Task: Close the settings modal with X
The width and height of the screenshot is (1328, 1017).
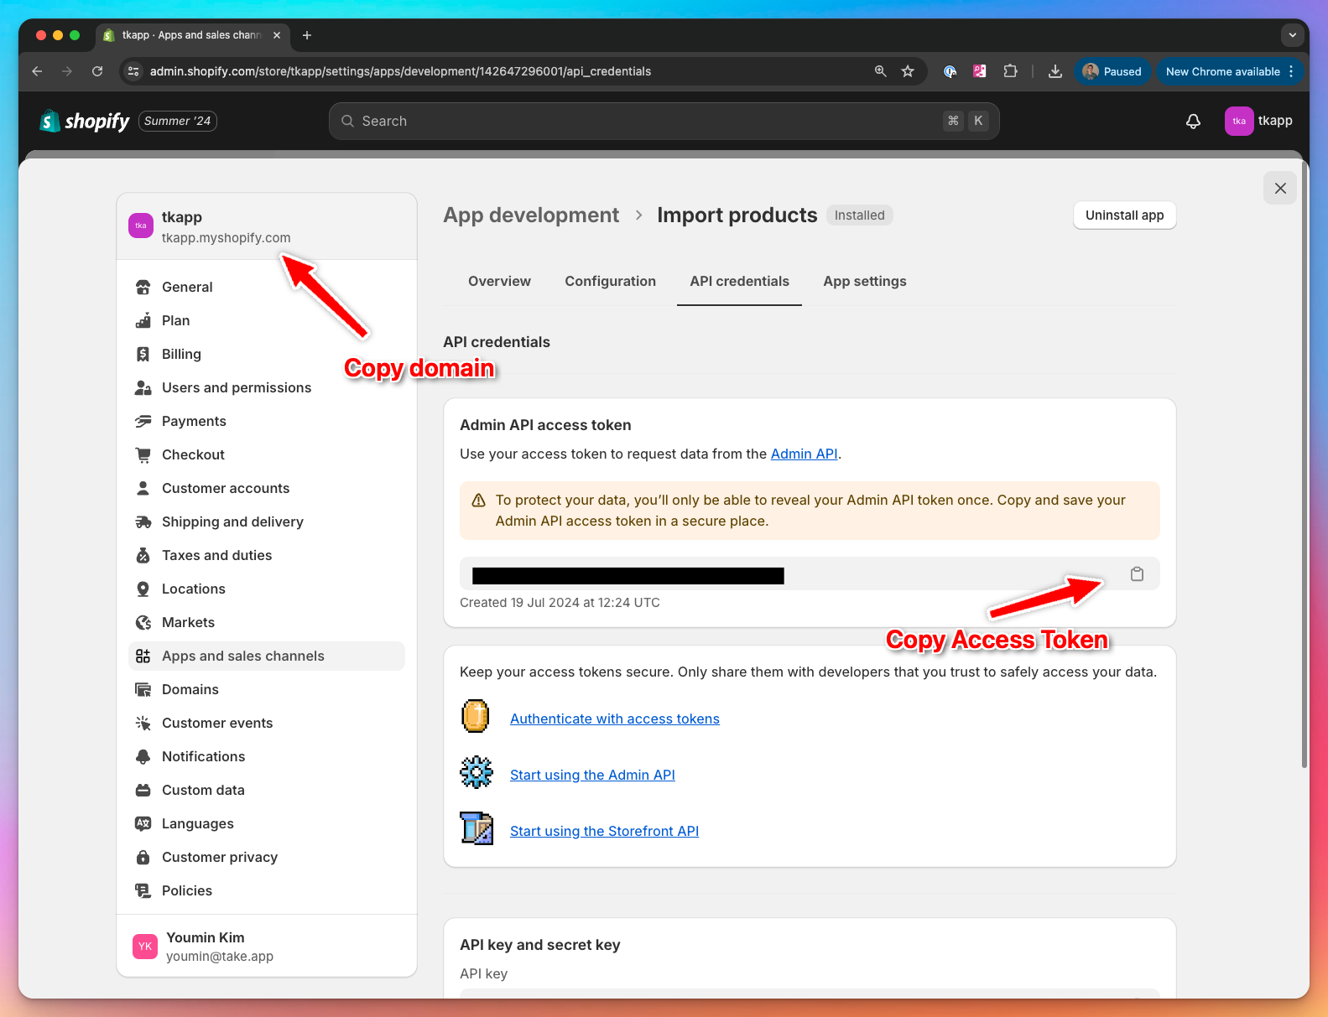Action: click(x=1280, y=188)
